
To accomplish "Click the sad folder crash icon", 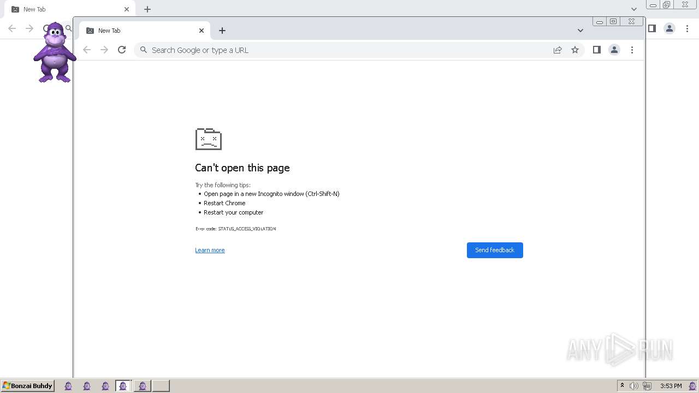I will tap(209, 139).
